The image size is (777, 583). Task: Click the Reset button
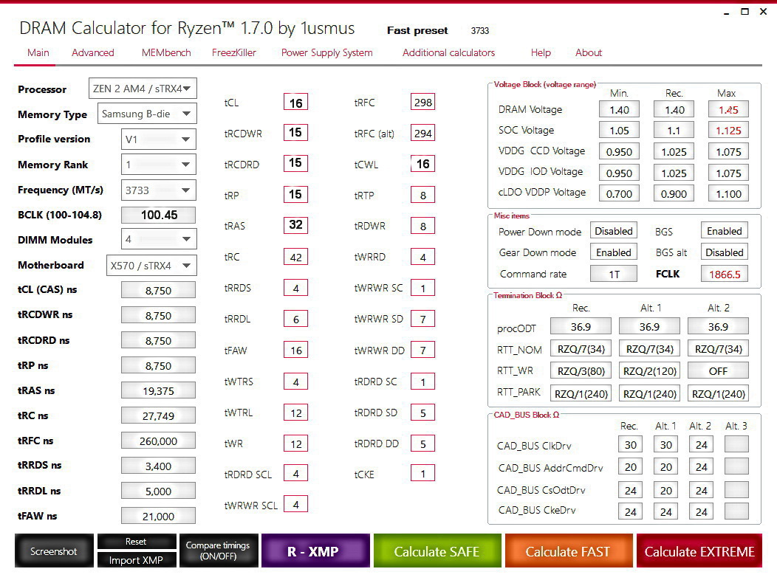point(136,542)
